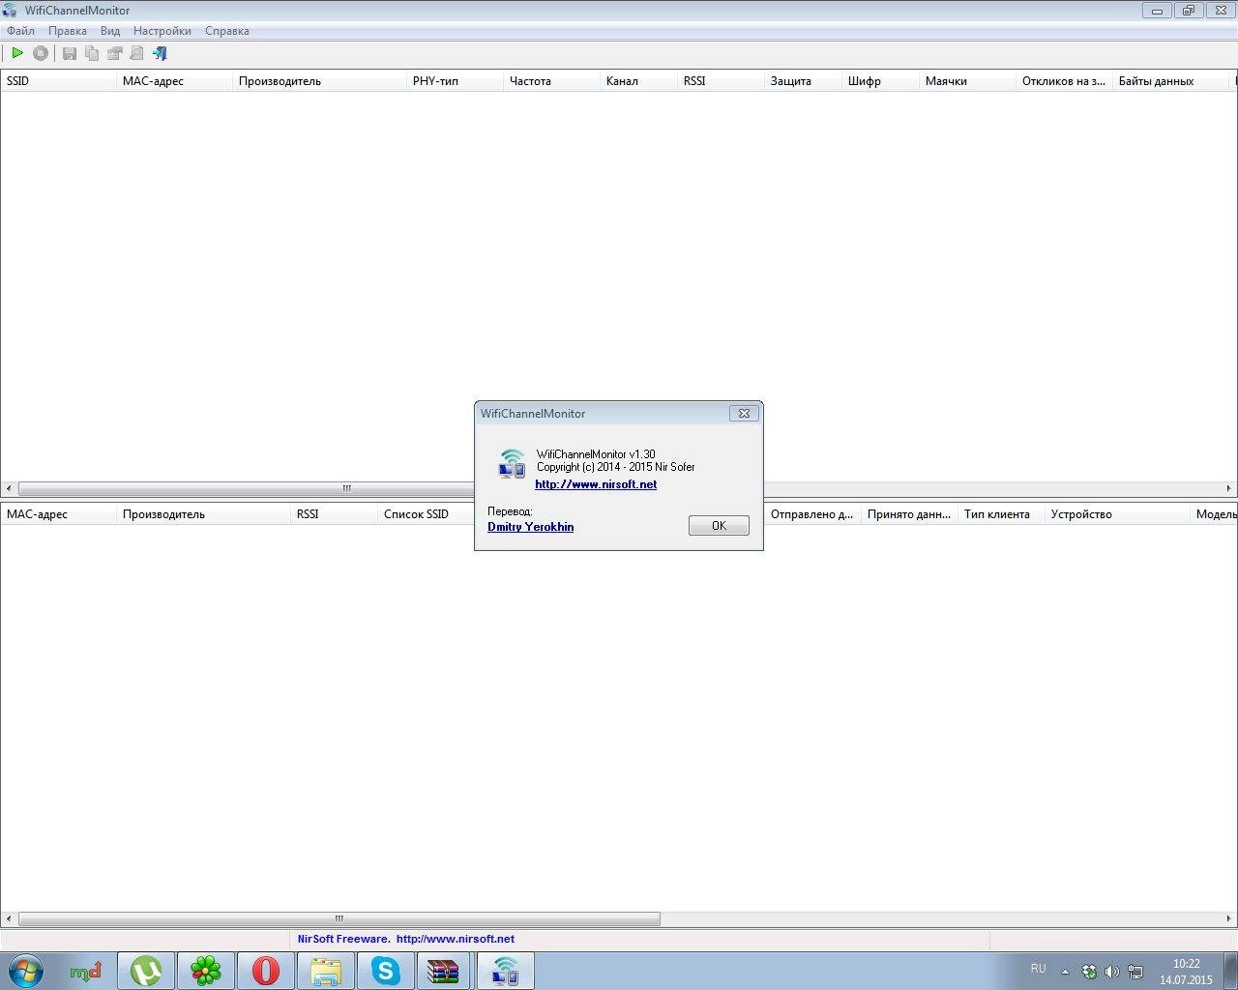This screenshot has height=990, width=1238.
Task: Sort by Частота column header
Action: coord(551,81)
